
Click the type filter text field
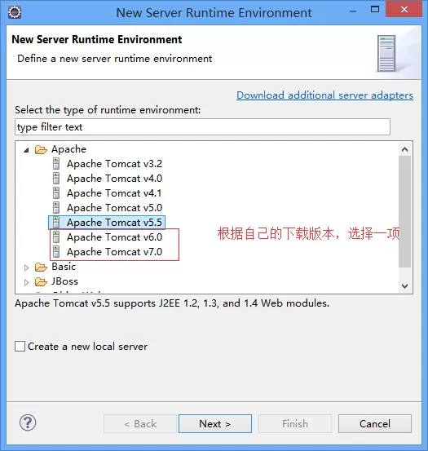[x=202, y=127]
